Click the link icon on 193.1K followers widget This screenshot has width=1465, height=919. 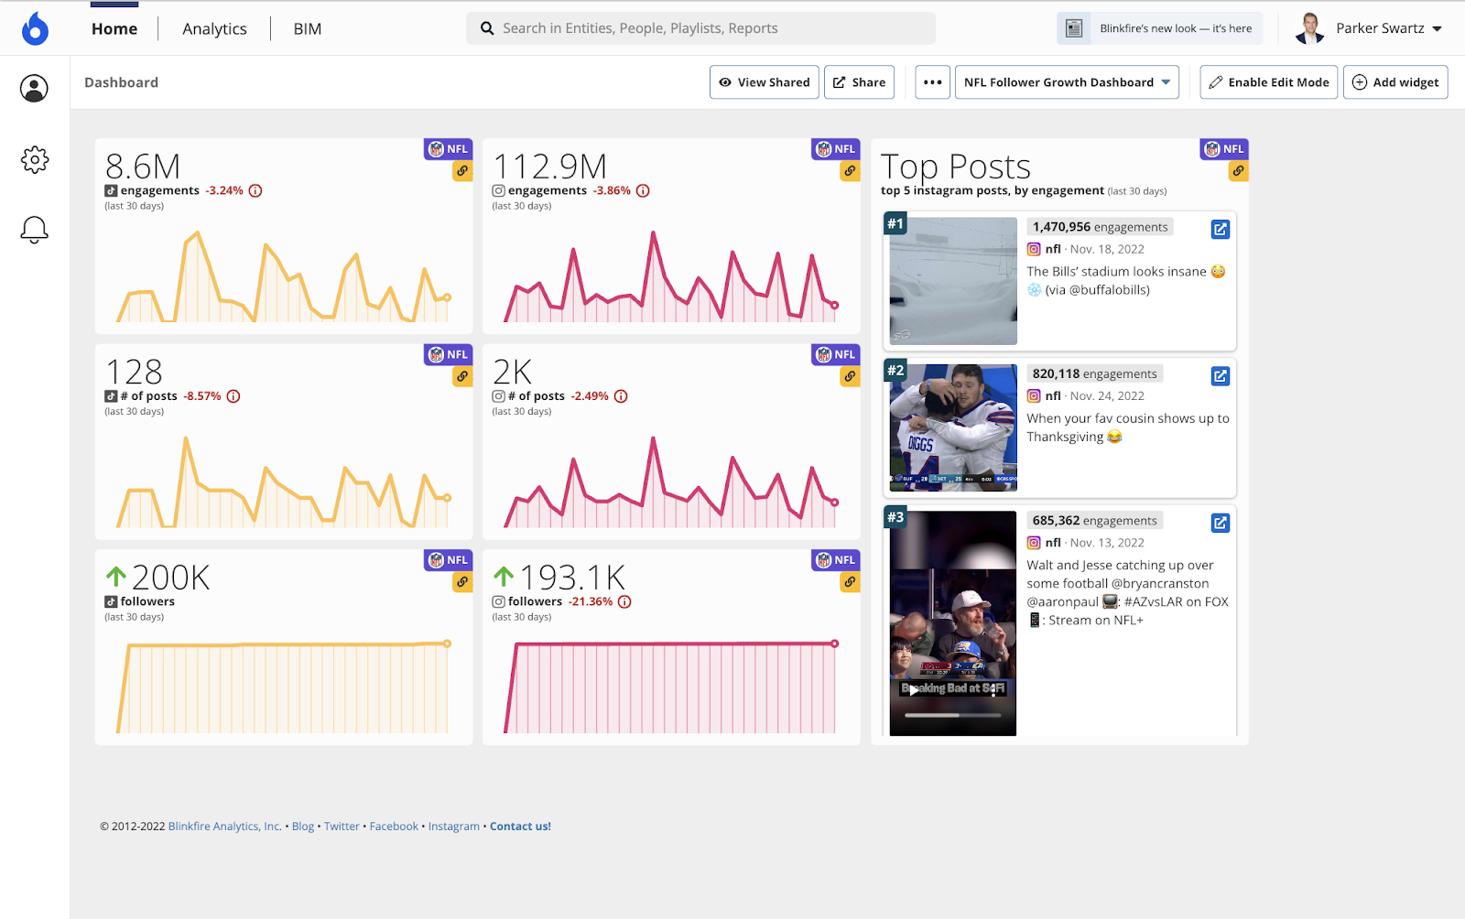[850, 581]
